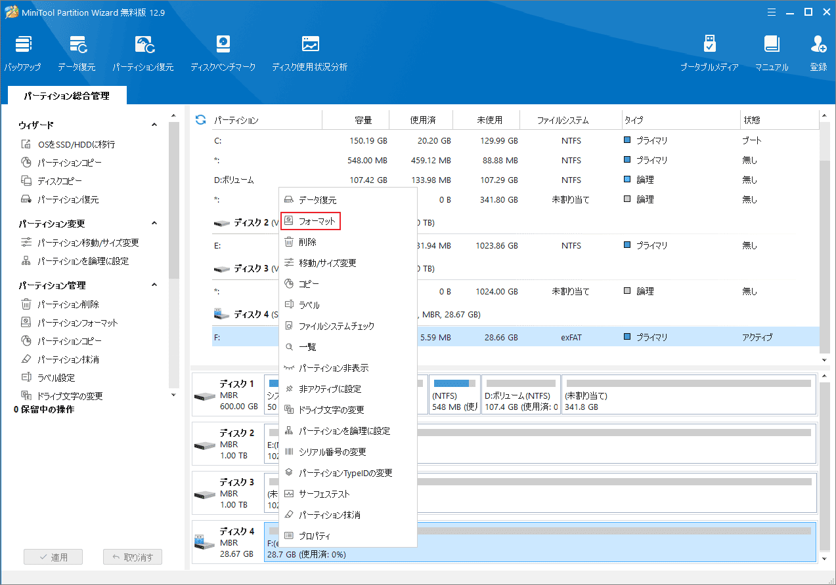The height and width of the screenshot is (585, 836).
Task: Choose パーティション非表示 from the context menu
Action: tap(348, 368)
